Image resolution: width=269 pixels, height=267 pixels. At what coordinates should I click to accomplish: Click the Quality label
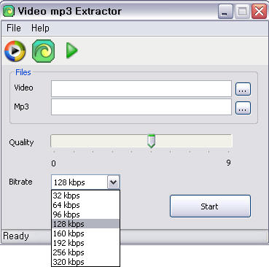pos(21,142)
